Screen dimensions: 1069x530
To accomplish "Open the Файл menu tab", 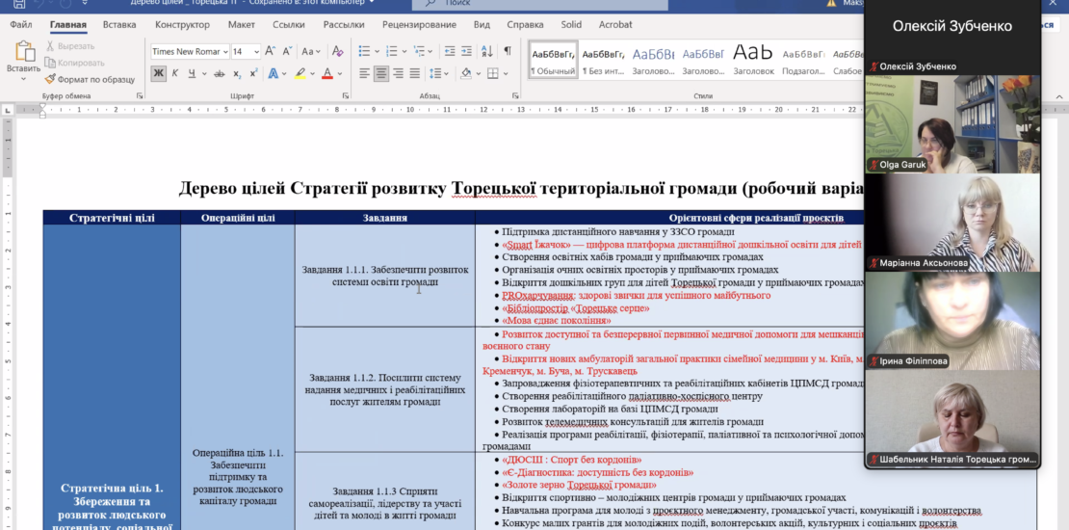I will pos(21,24).
